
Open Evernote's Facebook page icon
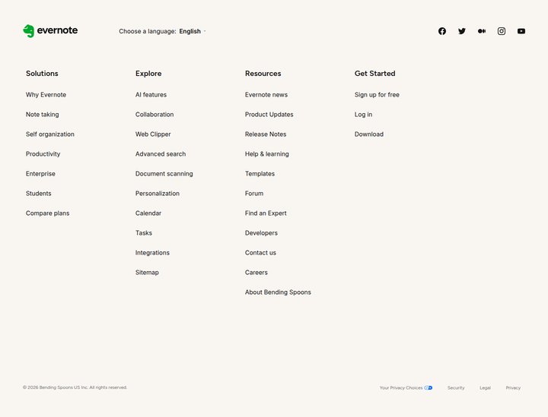(x=442, y=31)
